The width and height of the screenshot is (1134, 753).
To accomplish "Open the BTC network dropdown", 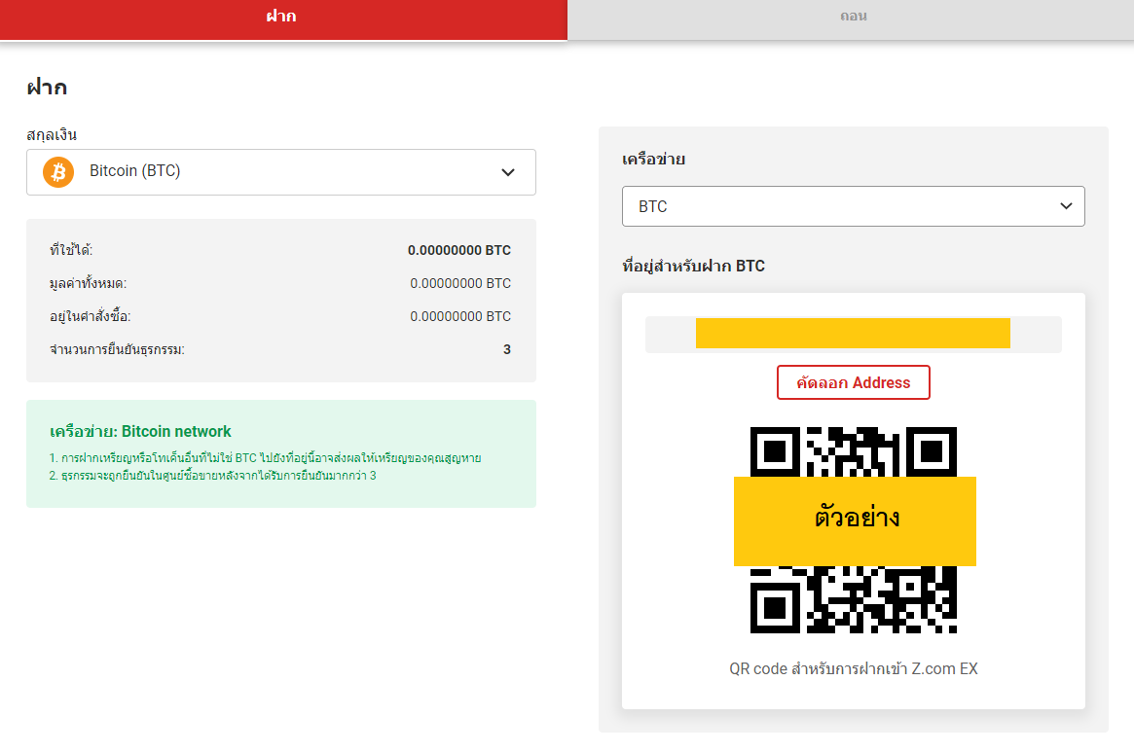I will click(x=854, y=206).
